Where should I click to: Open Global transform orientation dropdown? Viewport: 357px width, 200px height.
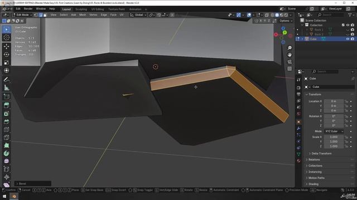click(x=138, y=15)
